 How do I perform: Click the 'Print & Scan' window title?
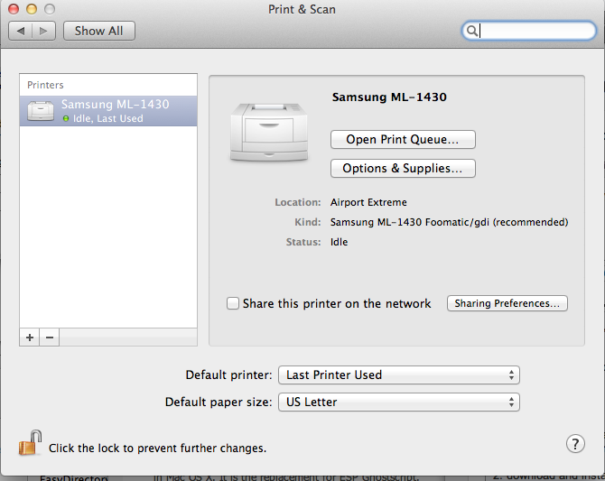(302, 9)
